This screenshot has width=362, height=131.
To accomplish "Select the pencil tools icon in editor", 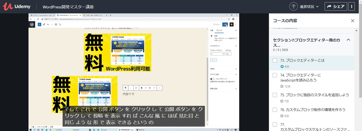I will [44, 24].
